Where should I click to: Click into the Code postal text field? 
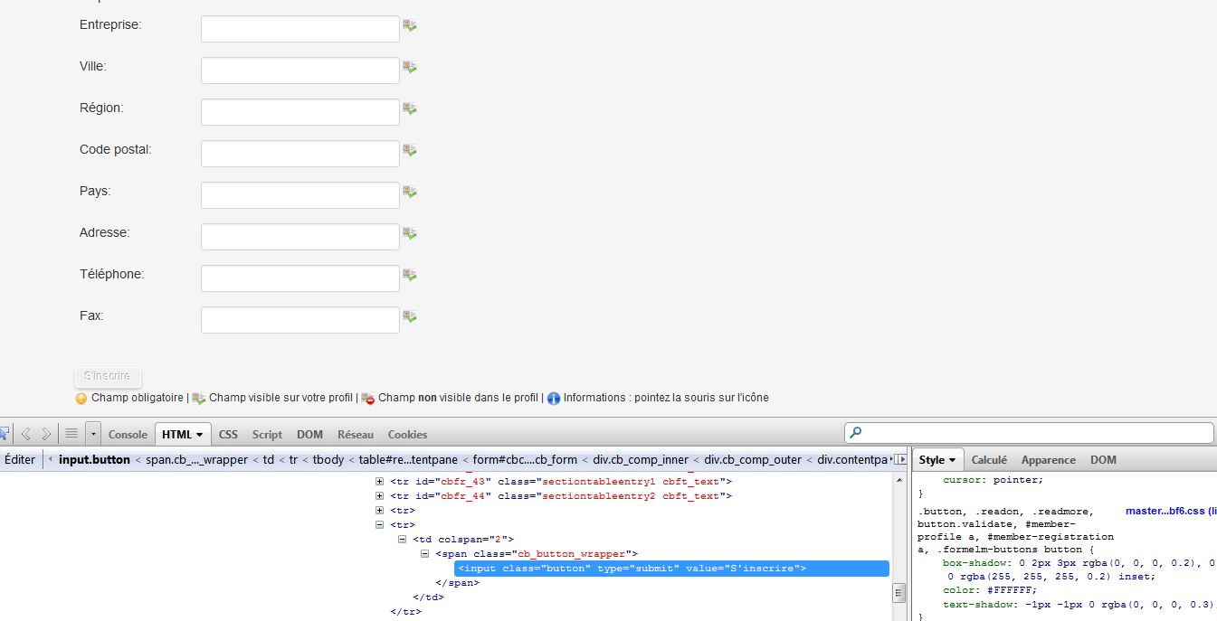299,154
